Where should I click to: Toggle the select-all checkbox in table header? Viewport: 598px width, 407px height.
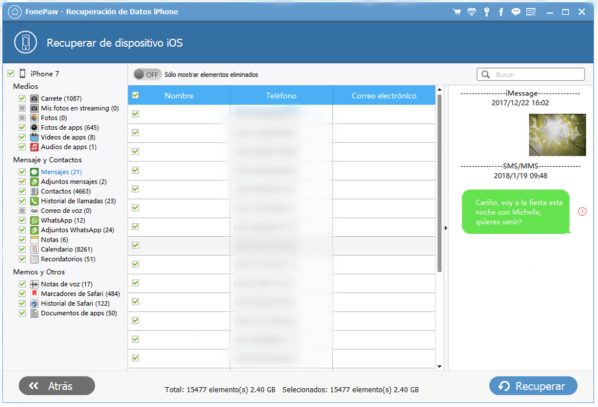click(135, 95)
